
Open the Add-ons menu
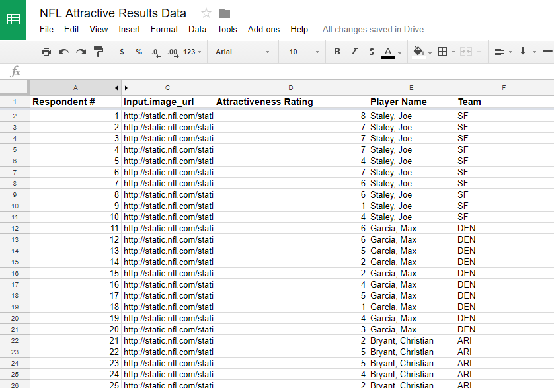[264, 29]
